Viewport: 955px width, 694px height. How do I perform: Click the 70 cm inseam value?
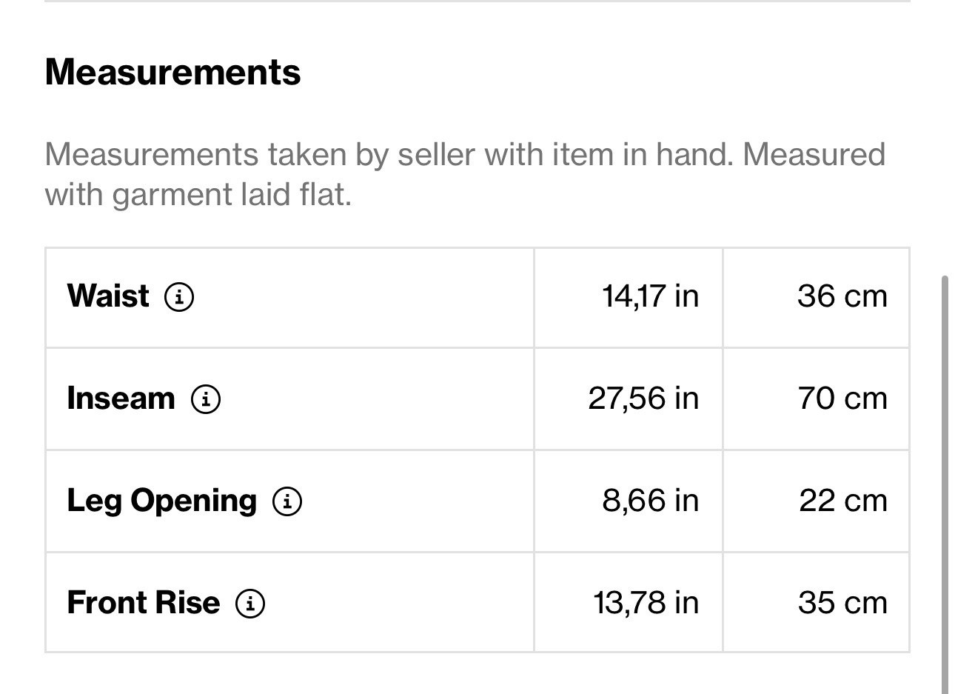pyautogui.click(x=842, y=398)
